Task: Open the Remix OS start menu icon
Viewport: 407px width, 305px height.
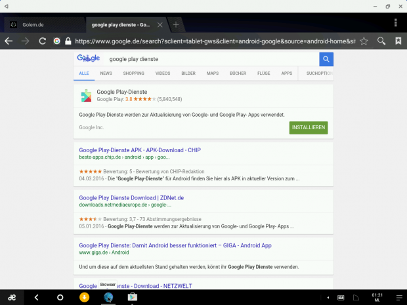Action: coord(12,298)
